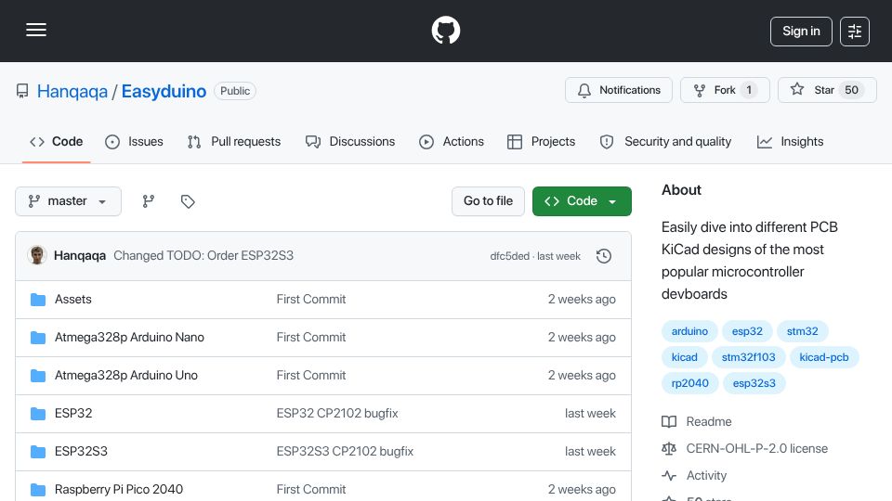Screen dimensions: 892x501
Task: Open the Activity link in About
Action: click(x=706, y=475)
